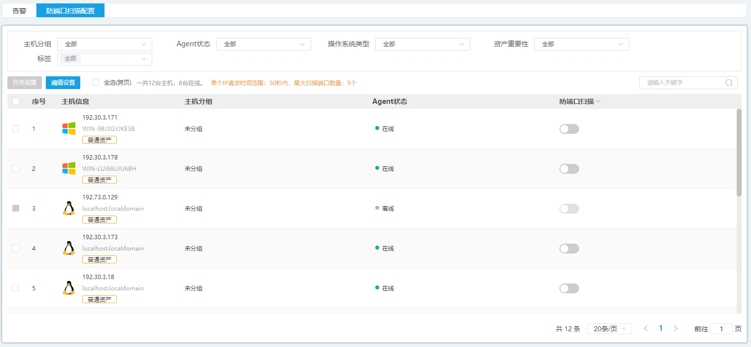Click the 阈值设置 button
Image resolution: width=751 pixels, height=347 pixels.
tap(63, 83)
